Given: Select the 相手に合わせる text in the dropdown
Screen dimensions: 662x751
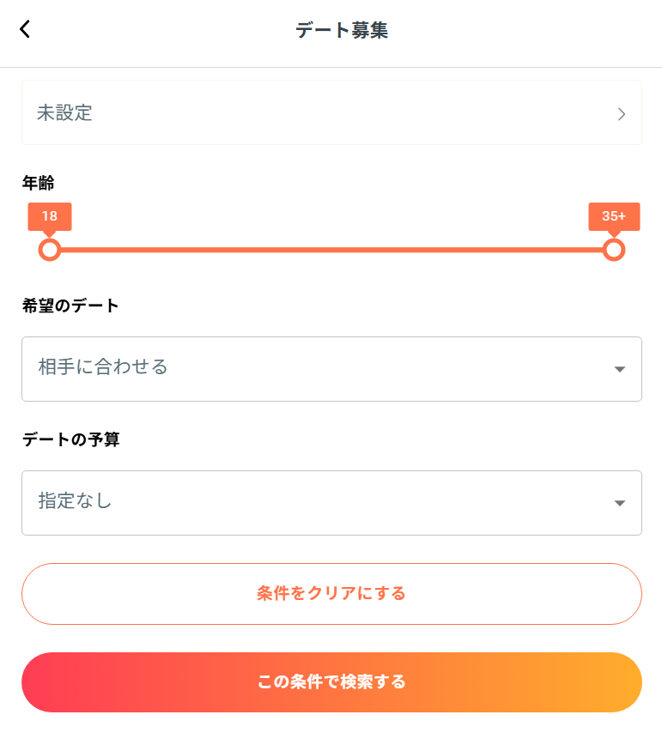Looking at the screenshot, I should [103, 367].
